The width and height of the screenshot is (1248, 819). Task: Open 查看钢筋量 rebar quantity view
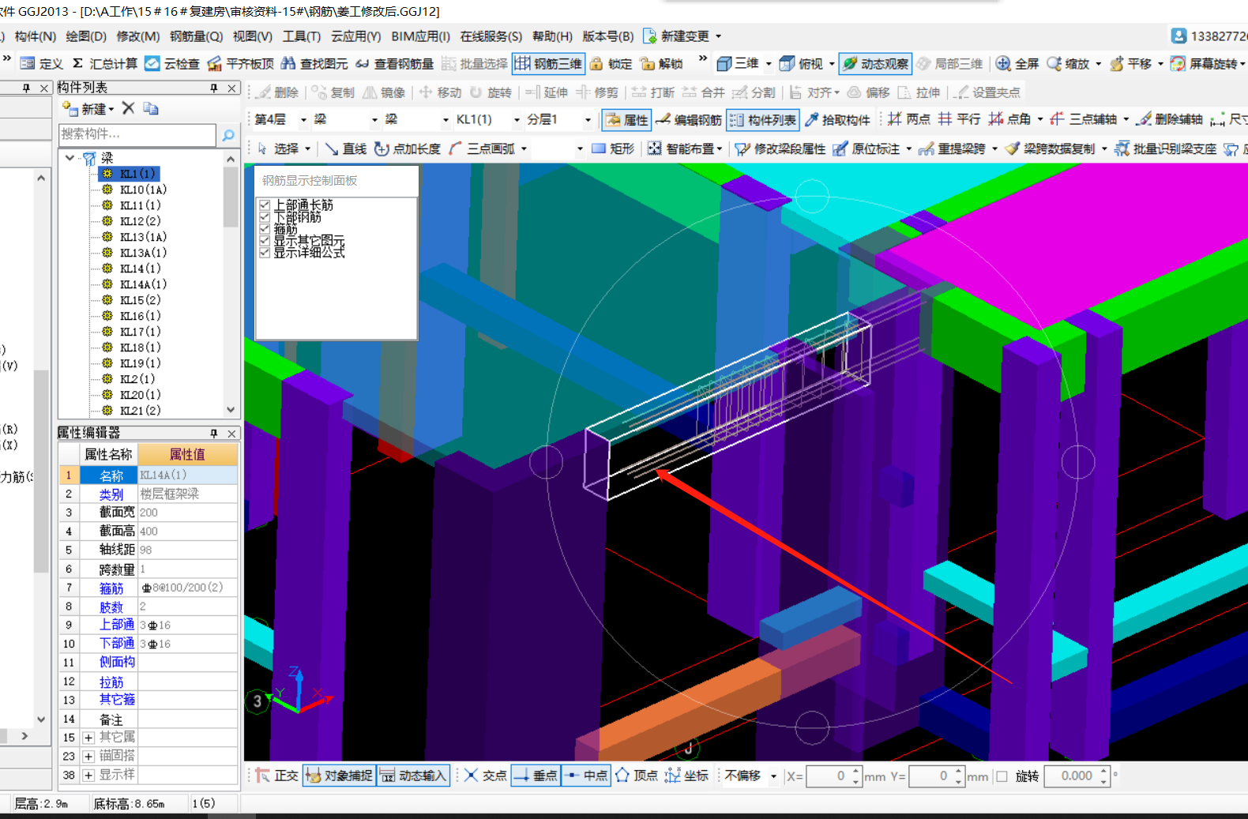click(394, 63)
